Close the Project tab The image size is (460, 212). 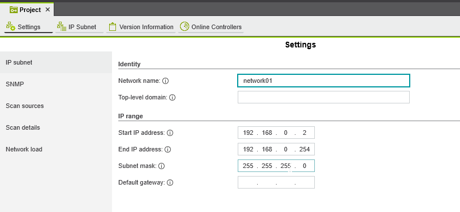pyautogui.click(x=47, y=10)
